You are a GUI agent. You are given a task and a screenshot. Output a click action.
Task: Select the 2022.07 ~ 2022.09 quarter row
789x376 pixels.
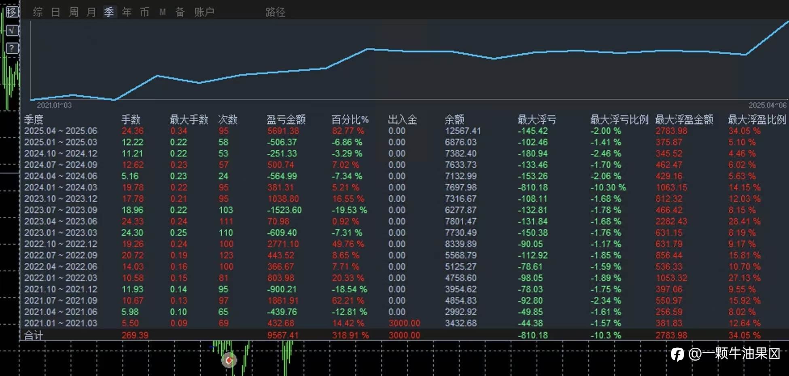pyautogui.click(x=404, y=256)
